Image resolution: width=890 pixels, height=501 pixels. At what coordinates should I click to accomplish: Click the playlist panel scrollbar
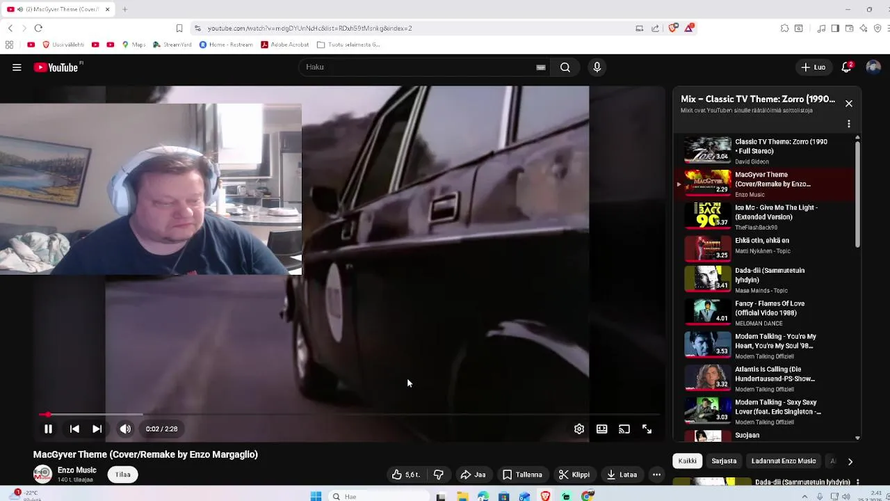(x=857, y=195)
